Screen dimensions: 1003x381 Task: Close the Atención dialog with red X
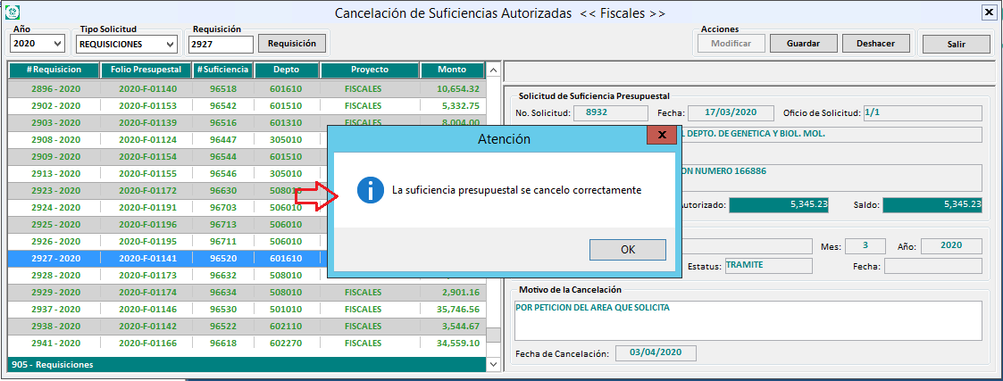660,136
